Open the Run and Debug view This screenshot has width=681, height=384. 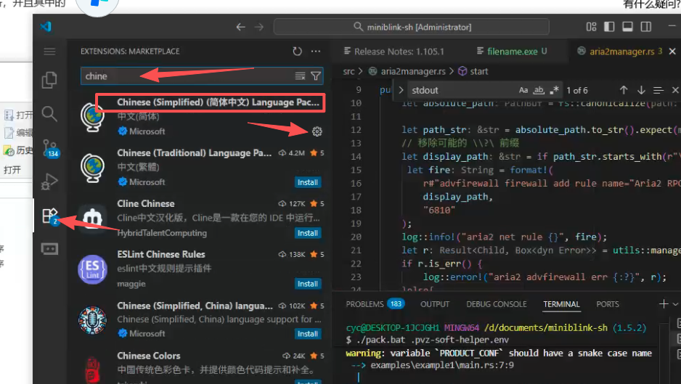49,181
